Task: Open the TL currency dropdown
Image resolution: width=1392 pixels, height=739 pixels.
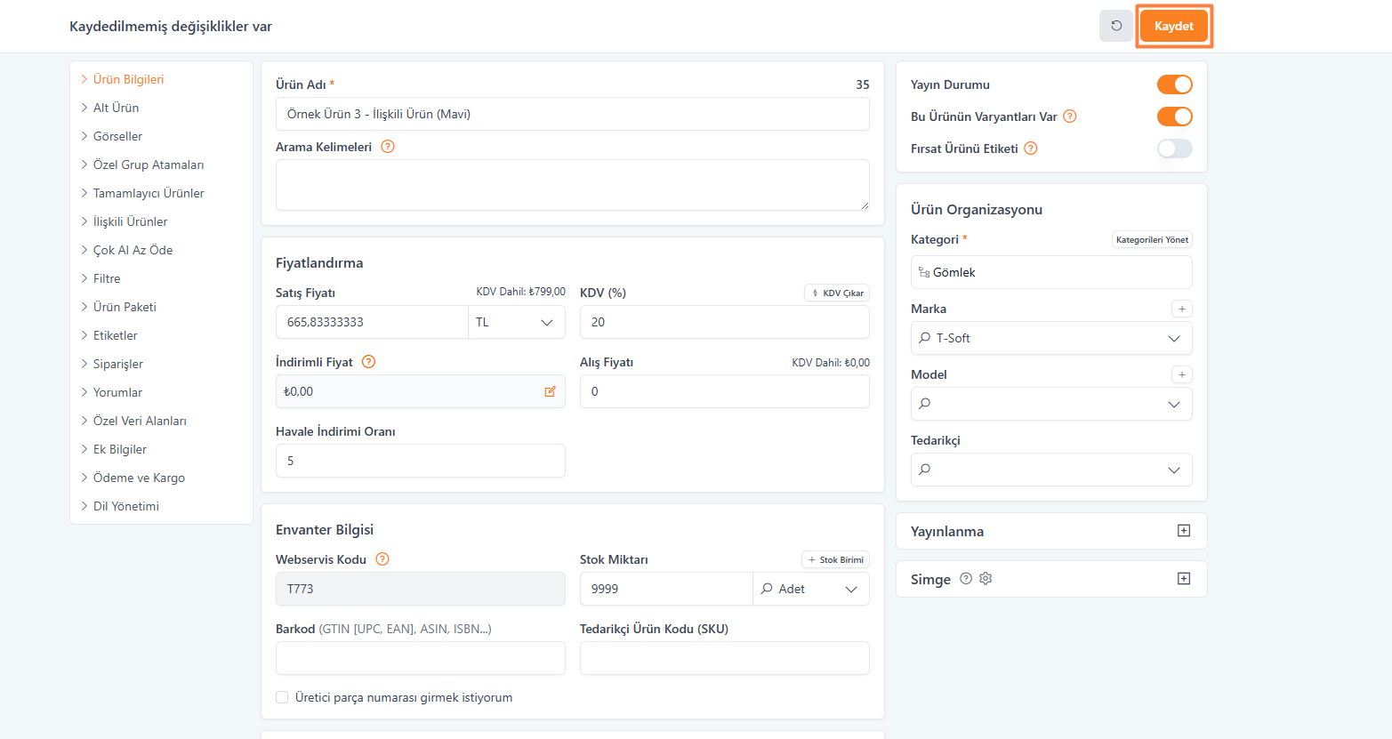Action: 516,322
